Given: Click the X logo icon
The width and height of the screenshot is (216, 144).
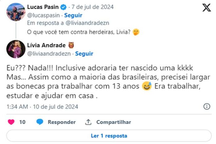Looking at the screenshot, I should pos(206,8).
